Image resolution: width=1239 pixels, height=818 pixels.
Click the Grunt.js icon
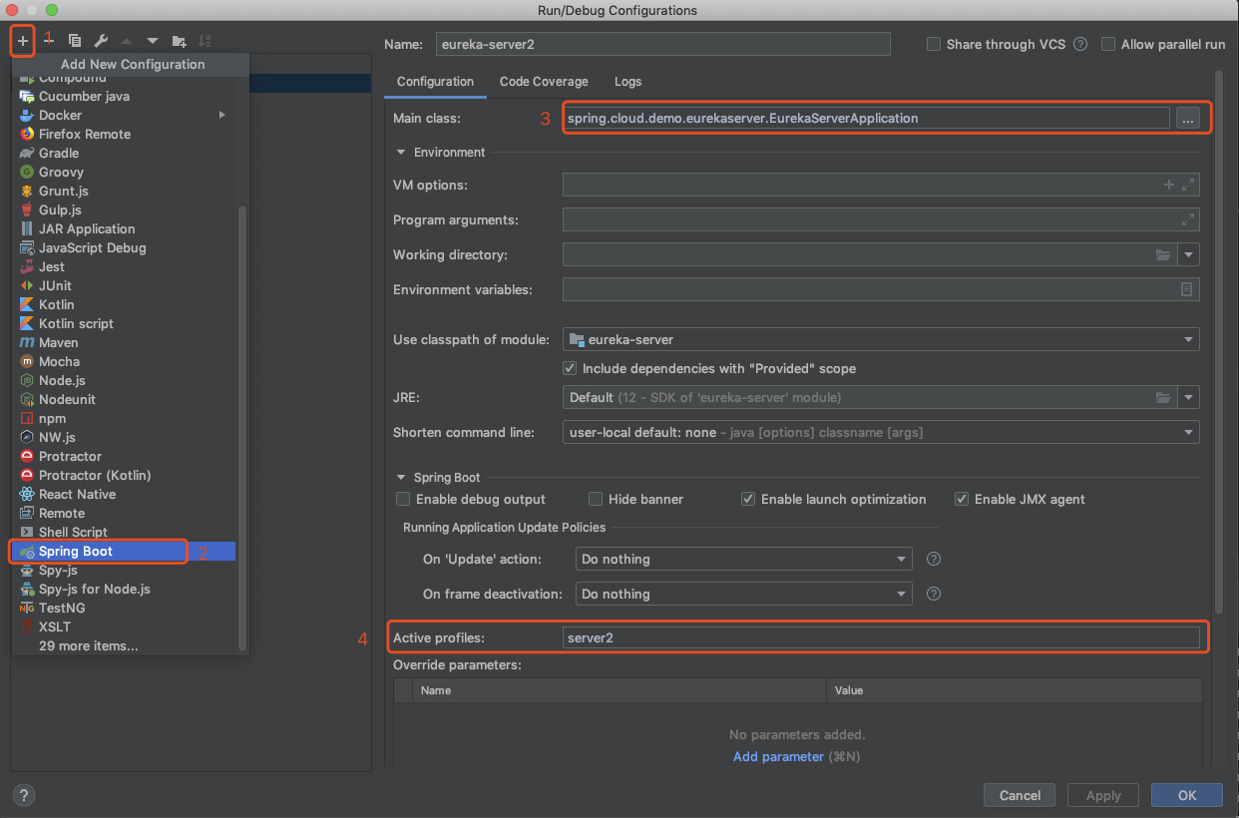[27, 192]
